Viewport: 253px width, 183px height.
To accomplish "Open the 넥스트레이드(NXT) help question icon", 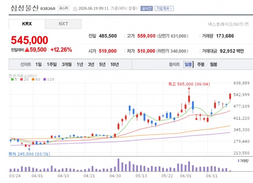I will point(247,24).
